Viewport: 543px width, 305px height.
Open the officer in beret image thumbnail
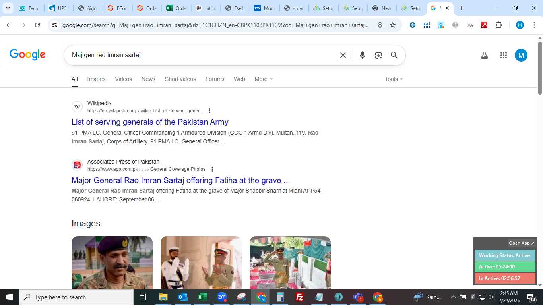[112, 263]
